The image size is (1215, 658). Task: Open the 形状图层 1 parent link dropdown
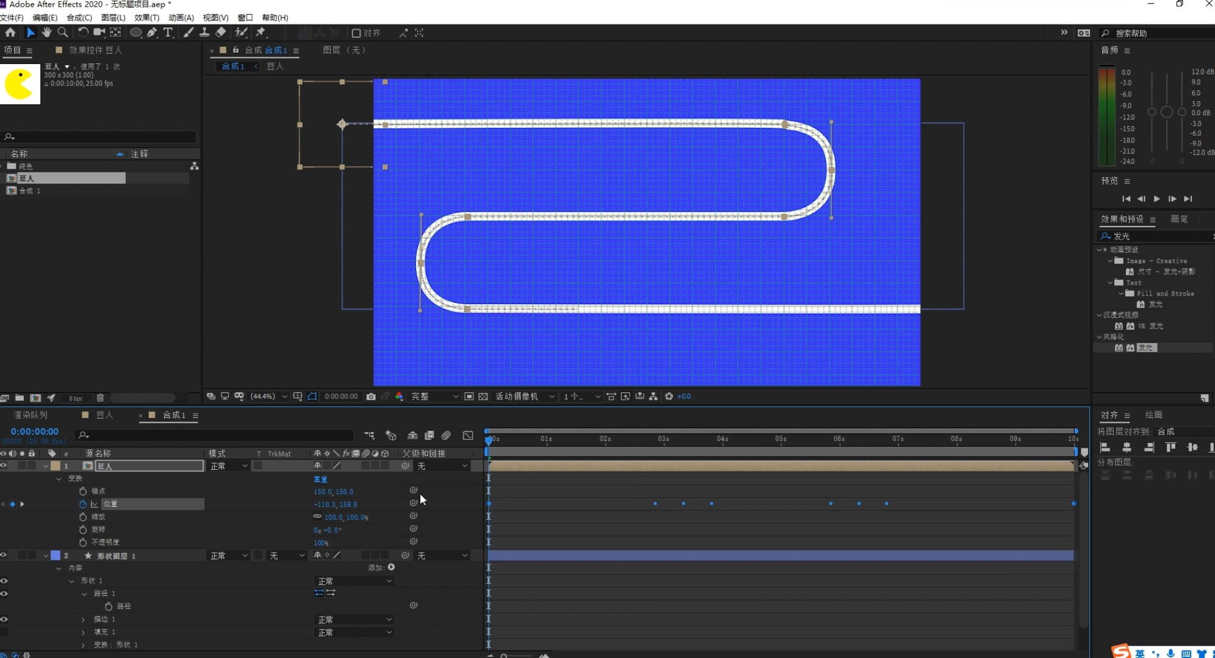442,556
